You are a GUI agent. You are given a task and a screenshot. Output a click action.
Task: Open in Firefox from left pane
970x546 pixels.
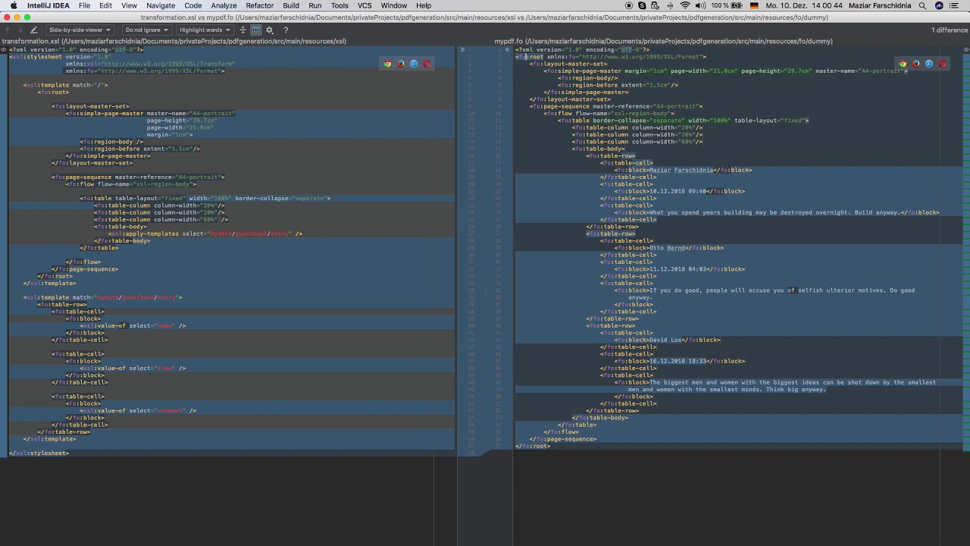point(400,64)
